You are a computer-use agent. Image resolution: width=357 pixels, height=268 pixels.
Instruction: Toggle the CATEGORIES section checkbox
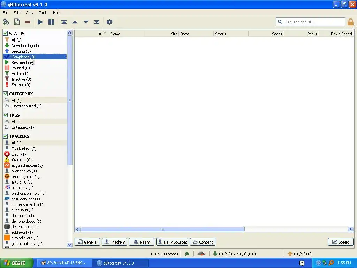click(x=6, y=94)
